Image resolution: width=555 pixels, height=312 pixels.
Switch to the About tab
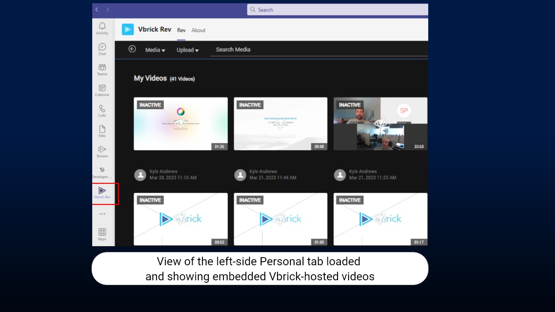pos(198,30)
